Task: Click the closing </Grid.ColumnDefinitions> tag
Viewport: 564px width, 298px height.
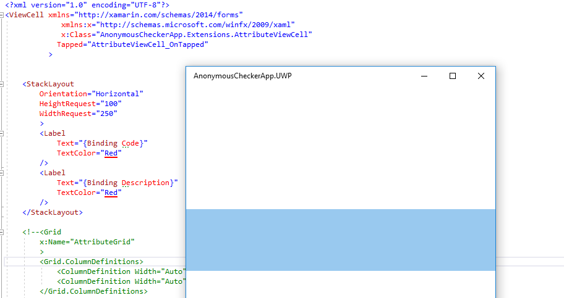Action: tap(93, 291)
